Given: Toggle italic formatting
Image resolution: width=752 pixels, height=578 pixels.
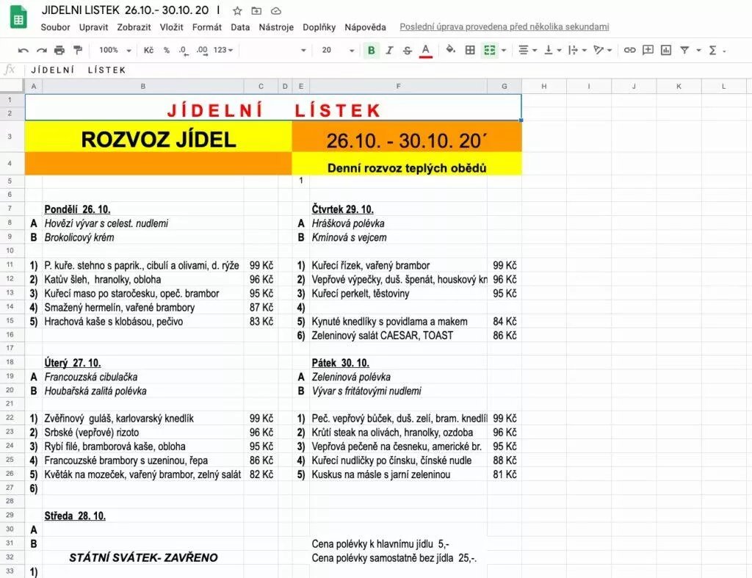Looking at the screenshot, I should pos(389,50).
